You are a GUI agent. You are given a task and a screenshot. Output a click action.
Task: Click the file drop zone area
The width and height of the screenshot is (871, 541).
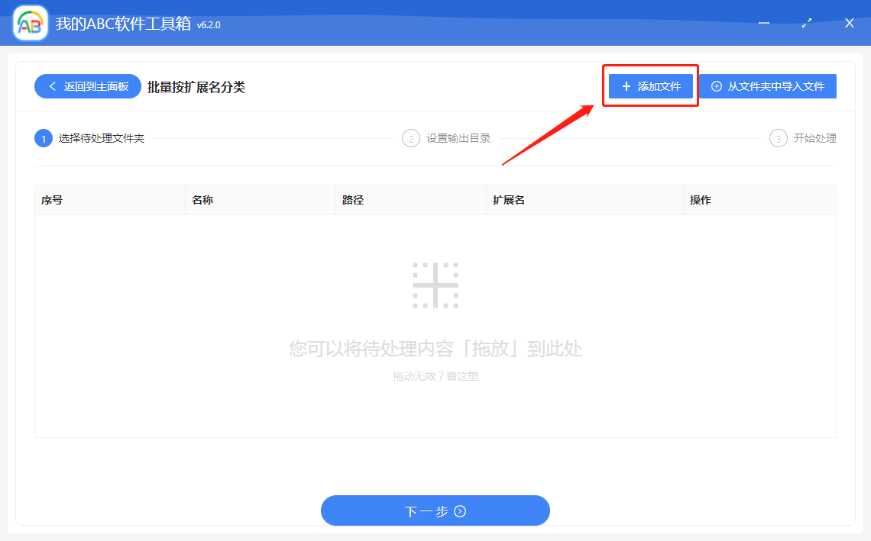click(435, 320)
